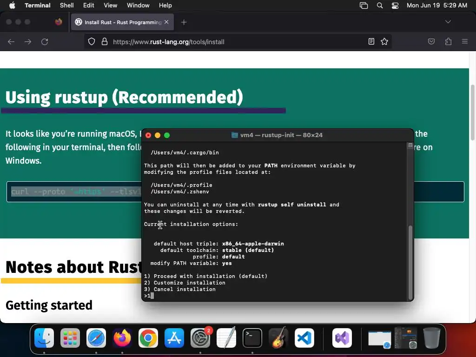The image size is (476, 357).
Task: Open Safari from the Dock
Action: [96, 338]
